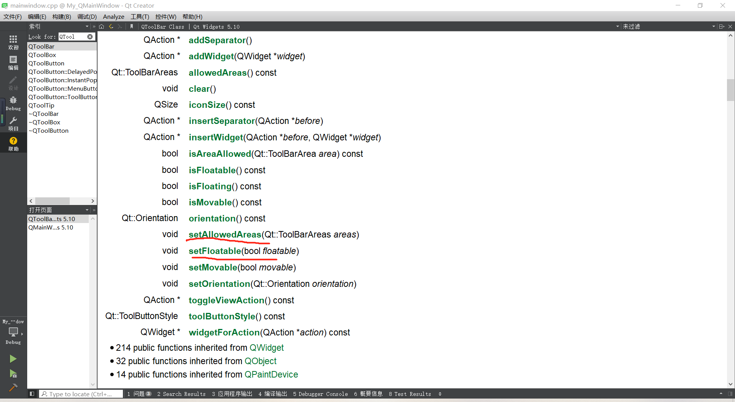
Task: Open the Analyze menu
Action: click(114, 16)
